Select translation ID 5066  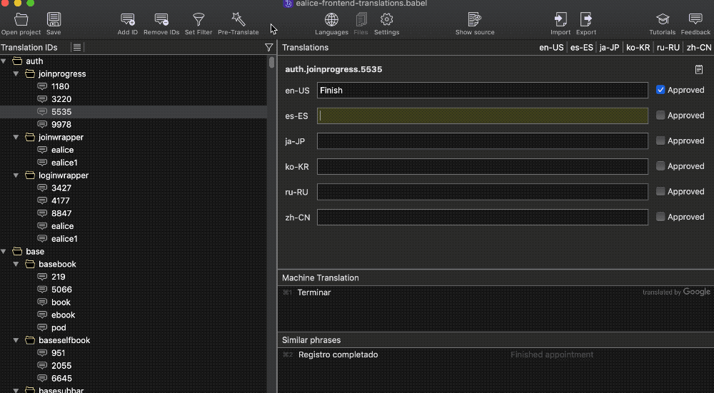pos(61,290)
